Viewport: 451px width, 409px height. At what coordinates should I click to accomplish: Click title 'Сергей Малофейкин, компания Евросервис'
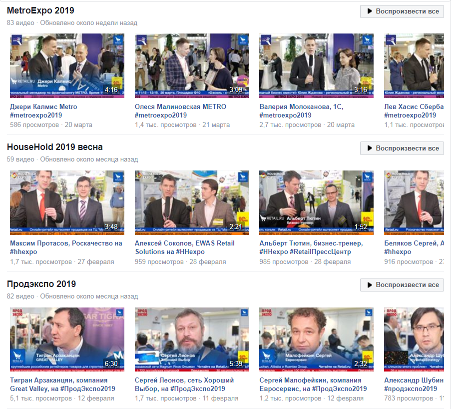pos(313,384)
